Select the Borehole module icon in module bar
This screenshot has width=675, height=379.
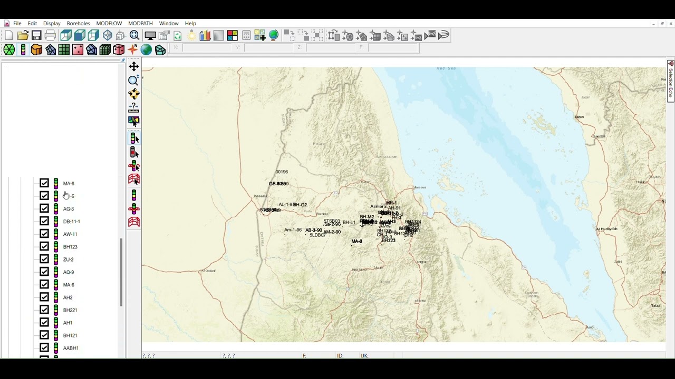pyautogui.click(x=23, y=49)
